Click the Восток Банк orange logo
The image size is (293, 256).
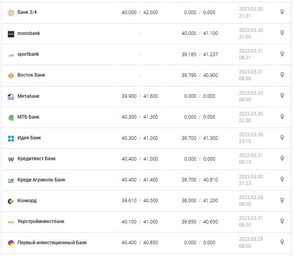11,75
